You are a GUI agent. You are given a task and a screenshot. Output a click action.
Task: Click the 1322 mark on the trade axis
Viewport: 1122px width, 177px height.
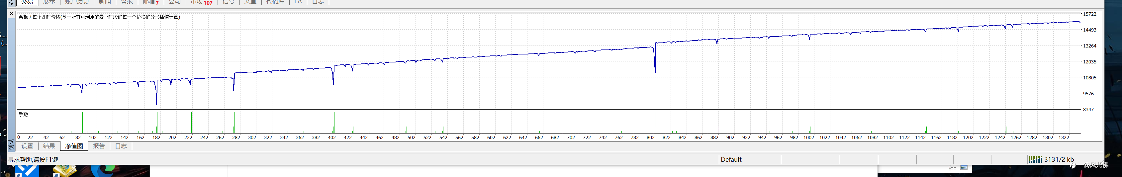click(1064, 137)
